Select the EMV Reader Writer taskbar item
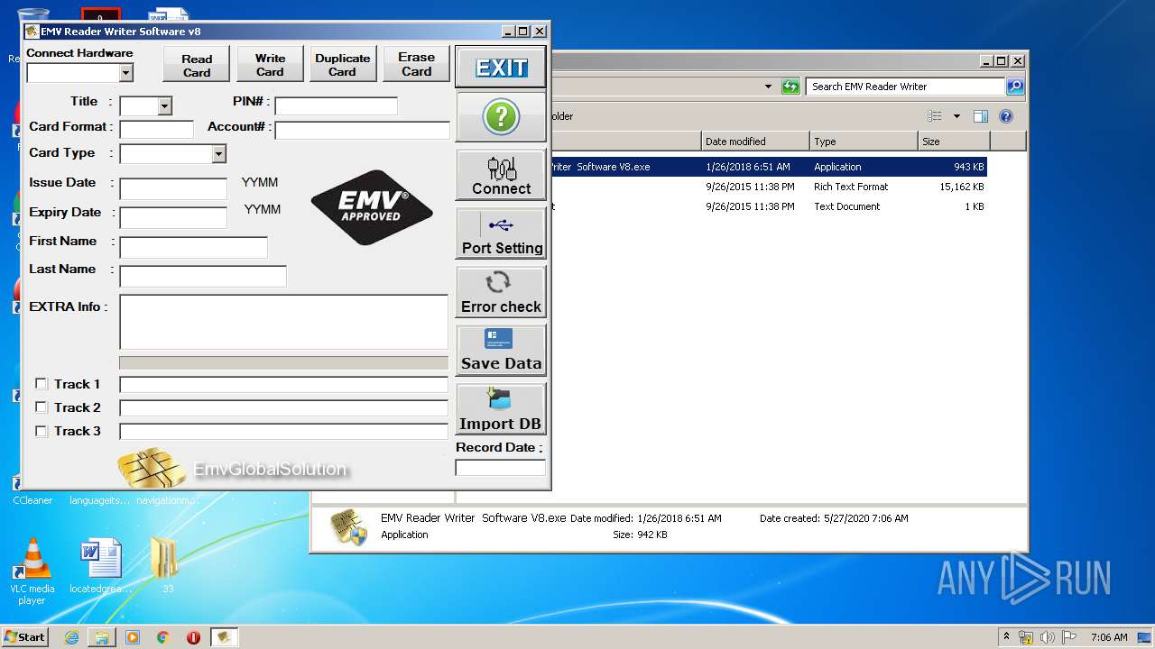The width and height of the screenshot is (1155, 649). (225, 637)
